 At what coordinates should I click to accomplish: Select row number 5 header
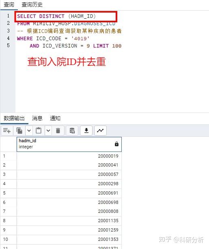pos(8,193)
